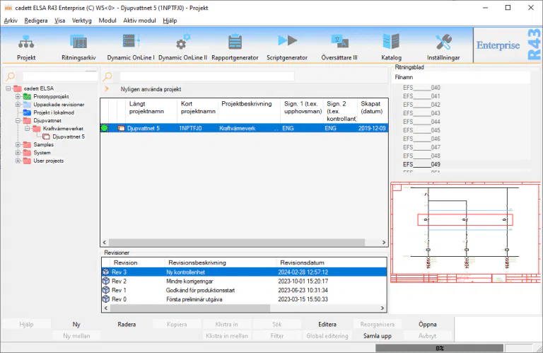Expand Nyligen använda projekt section

[x=107, y=89]
